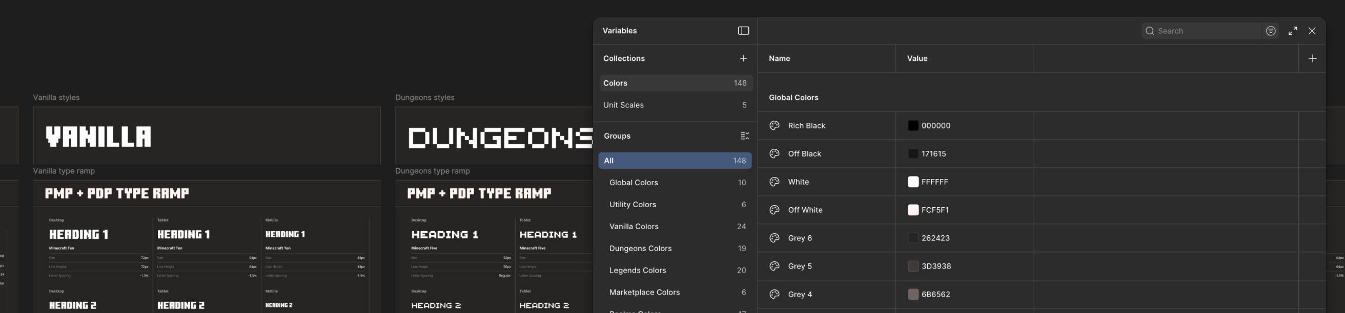1345x313 pixels.
Task: Select the Off Black variable name
Action: pos(805,153)
